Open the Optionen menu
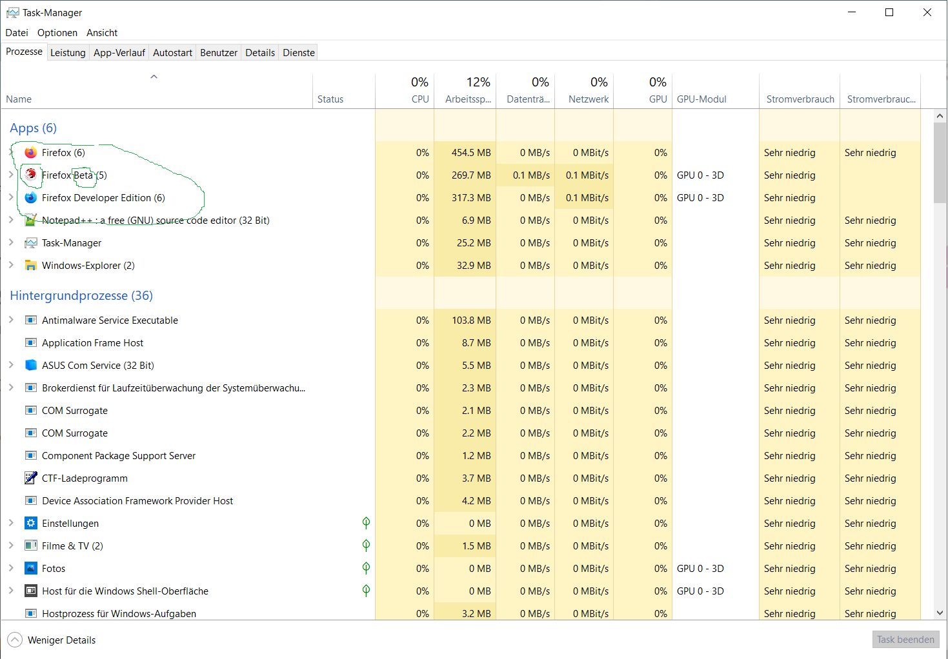 57,33
